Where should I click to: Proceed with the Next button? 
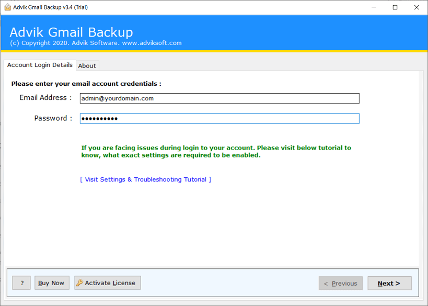(x=389, y=284)
